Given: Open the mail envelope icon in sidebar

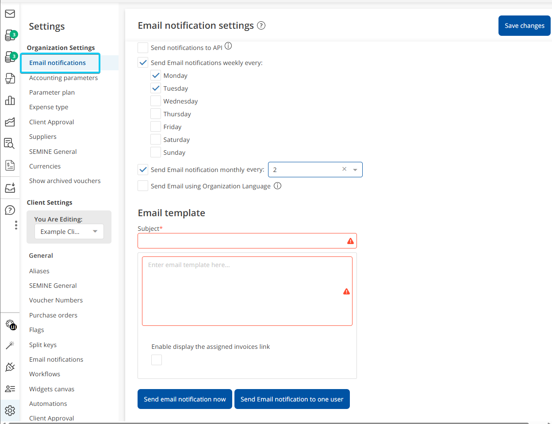Looking at the screenshot, I should [10, 14].
